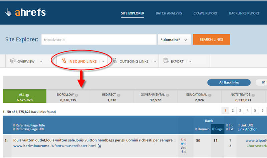The image size is (267, 158).
Task: Click the Domain rank value 50
Action: (198, 140)
